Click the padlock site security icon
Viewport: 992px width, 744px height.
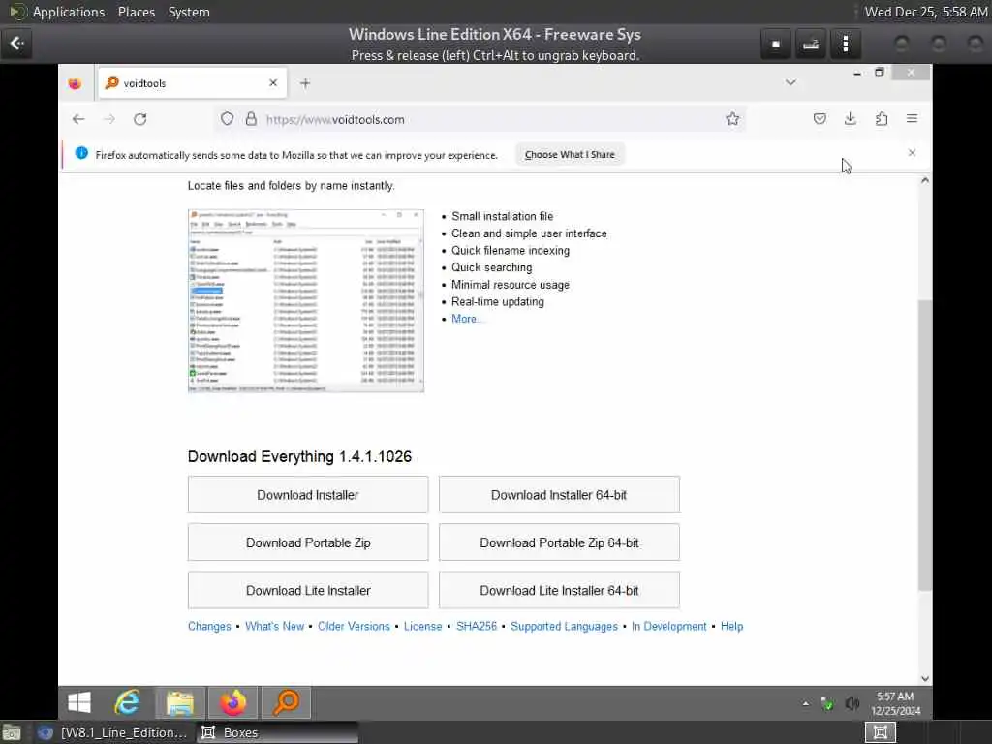[x=251, y=119]
